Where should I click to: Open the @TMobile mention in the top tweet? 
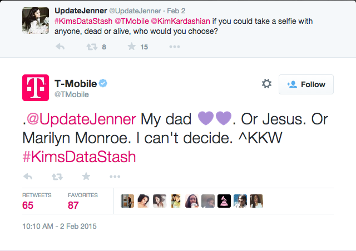(132, 21)
